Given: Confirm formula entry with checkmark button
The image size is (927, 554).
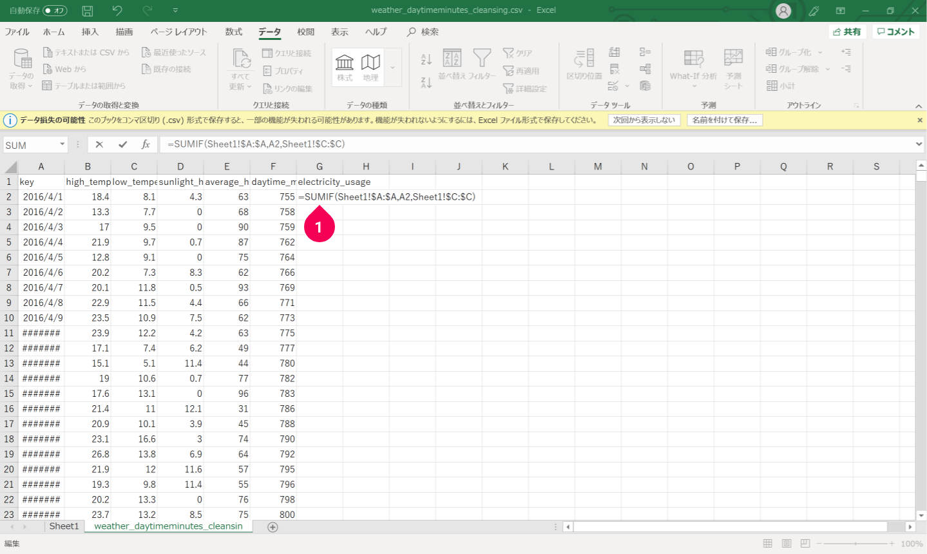Looking at the screenshot, I should point(122,144).
